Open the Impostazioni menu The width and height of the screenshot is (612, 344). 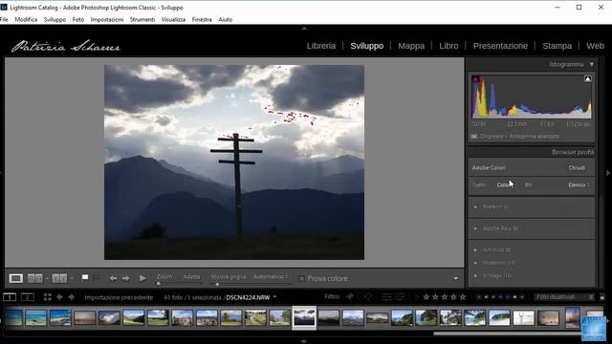(x=107, y=19)
